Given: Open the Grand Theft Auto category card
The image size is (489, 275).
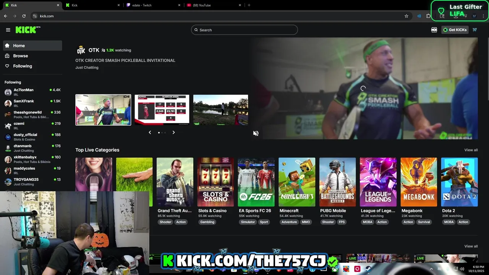Looking at the screenshot, I should (x=175, y=182).
